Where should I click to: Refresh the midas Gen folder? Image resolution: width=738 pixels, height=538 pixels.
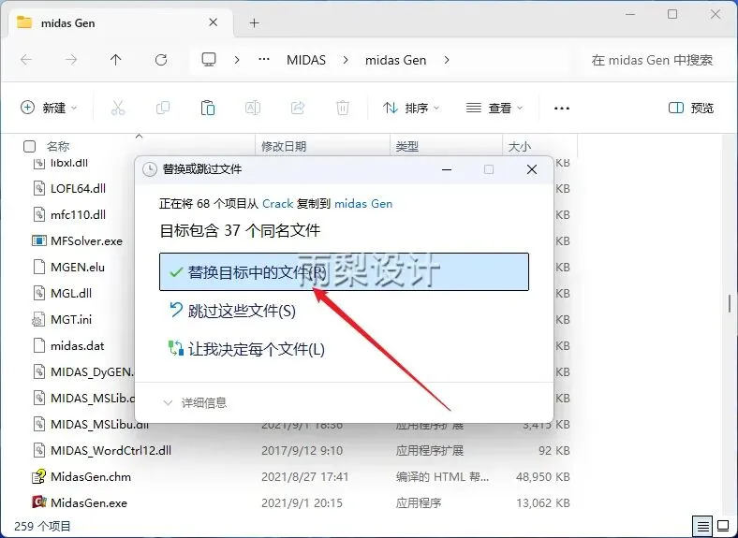tap(161, 60)
